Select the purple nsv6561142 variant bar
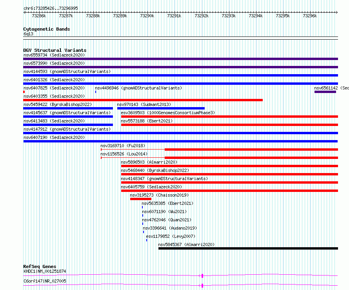This screenshot has height=290, width=349. point(325,92)
